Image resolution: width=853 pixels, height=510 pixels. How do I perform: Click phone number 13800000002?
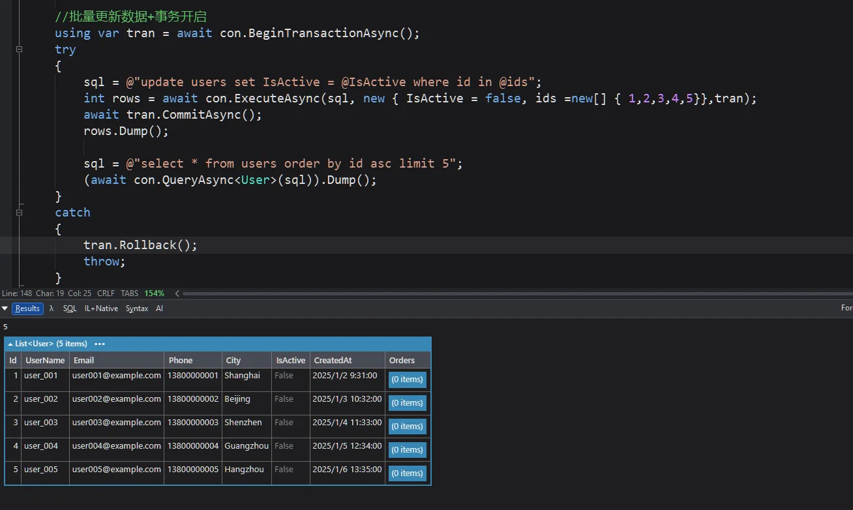193,399
